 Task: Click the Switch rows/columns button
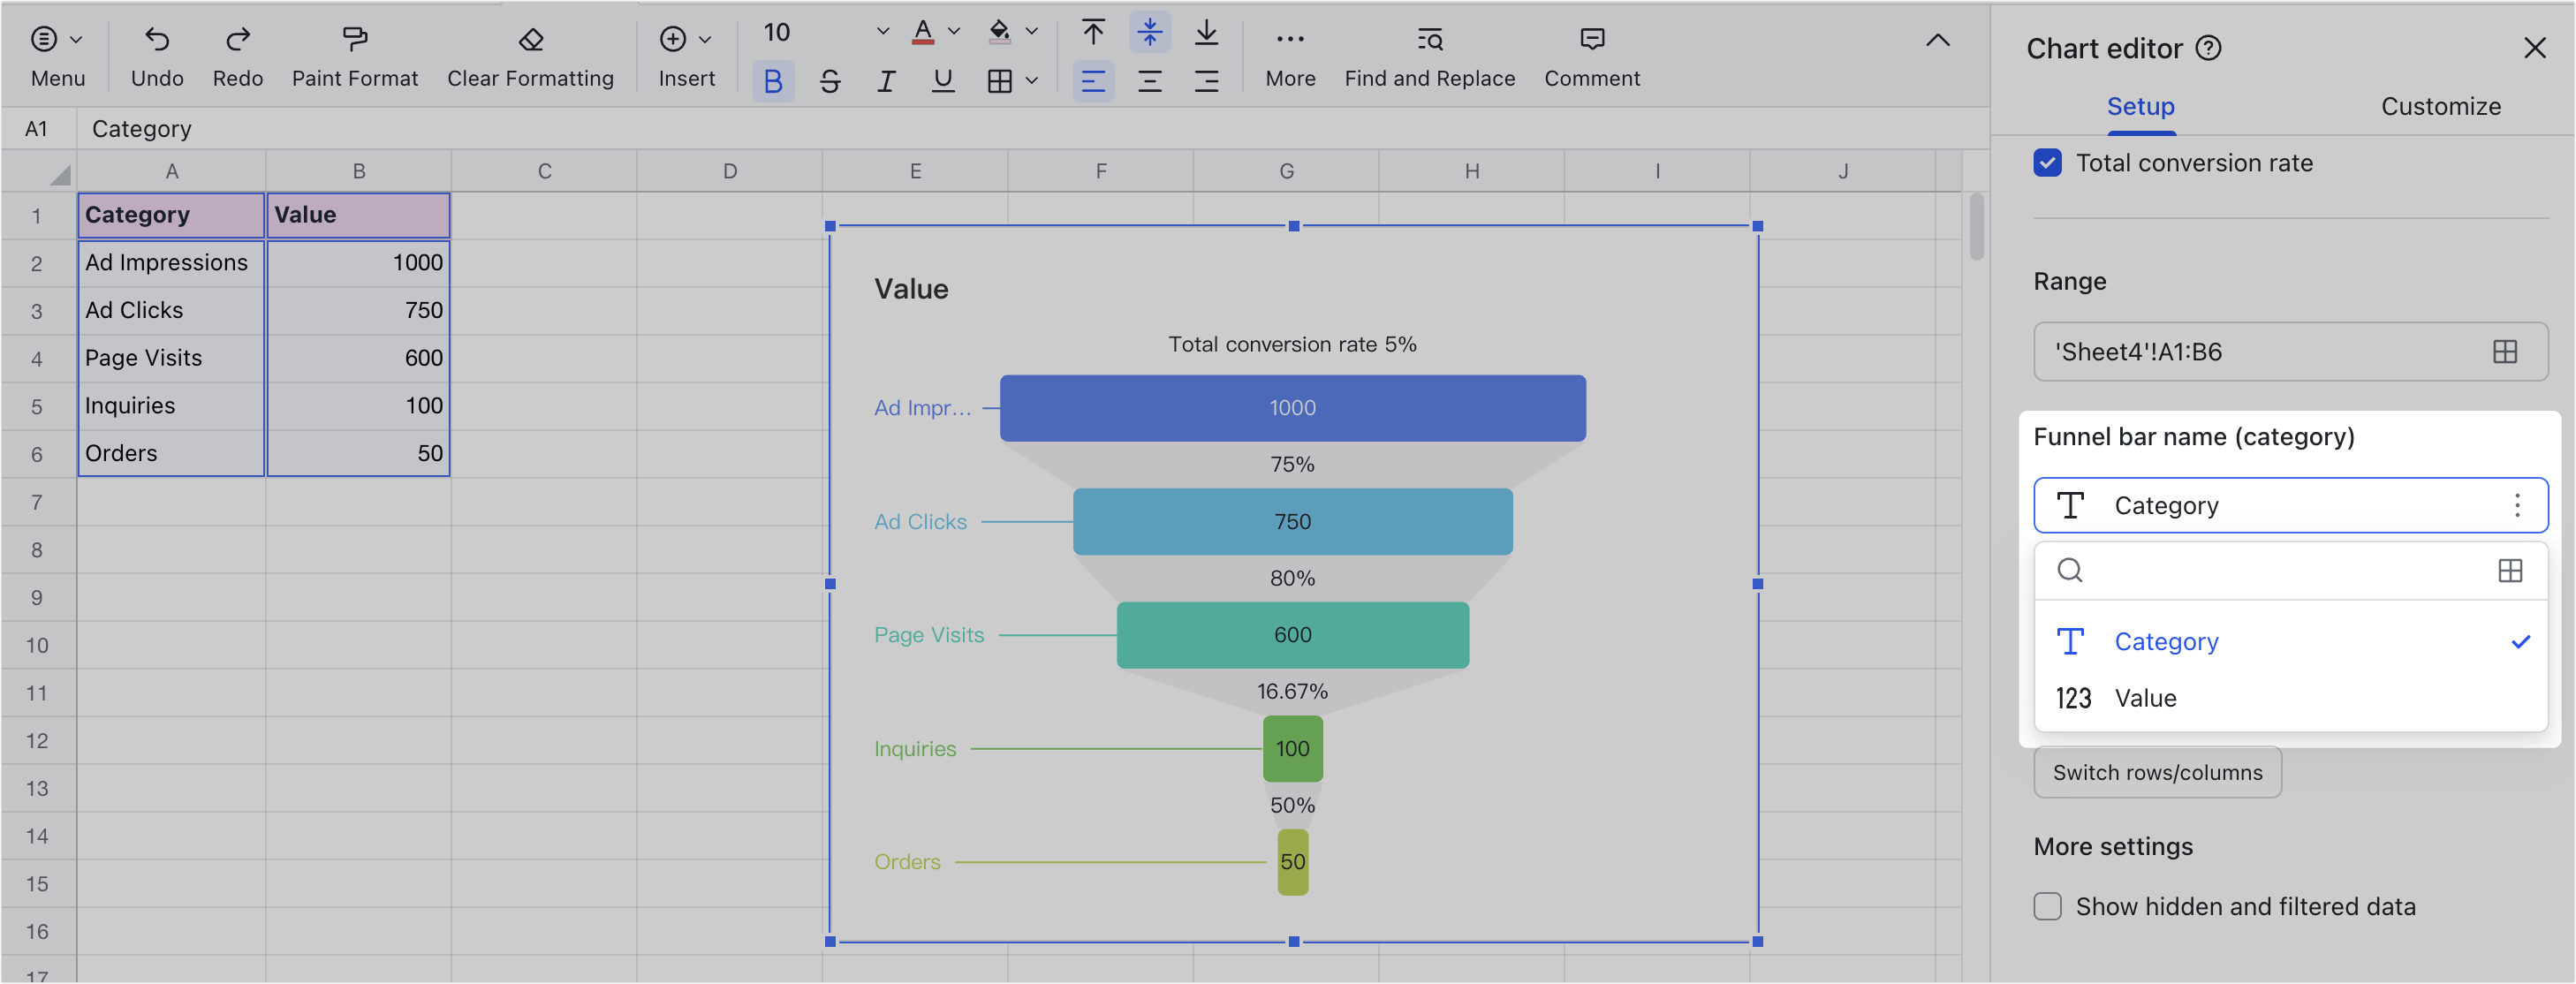[2157, 772]
